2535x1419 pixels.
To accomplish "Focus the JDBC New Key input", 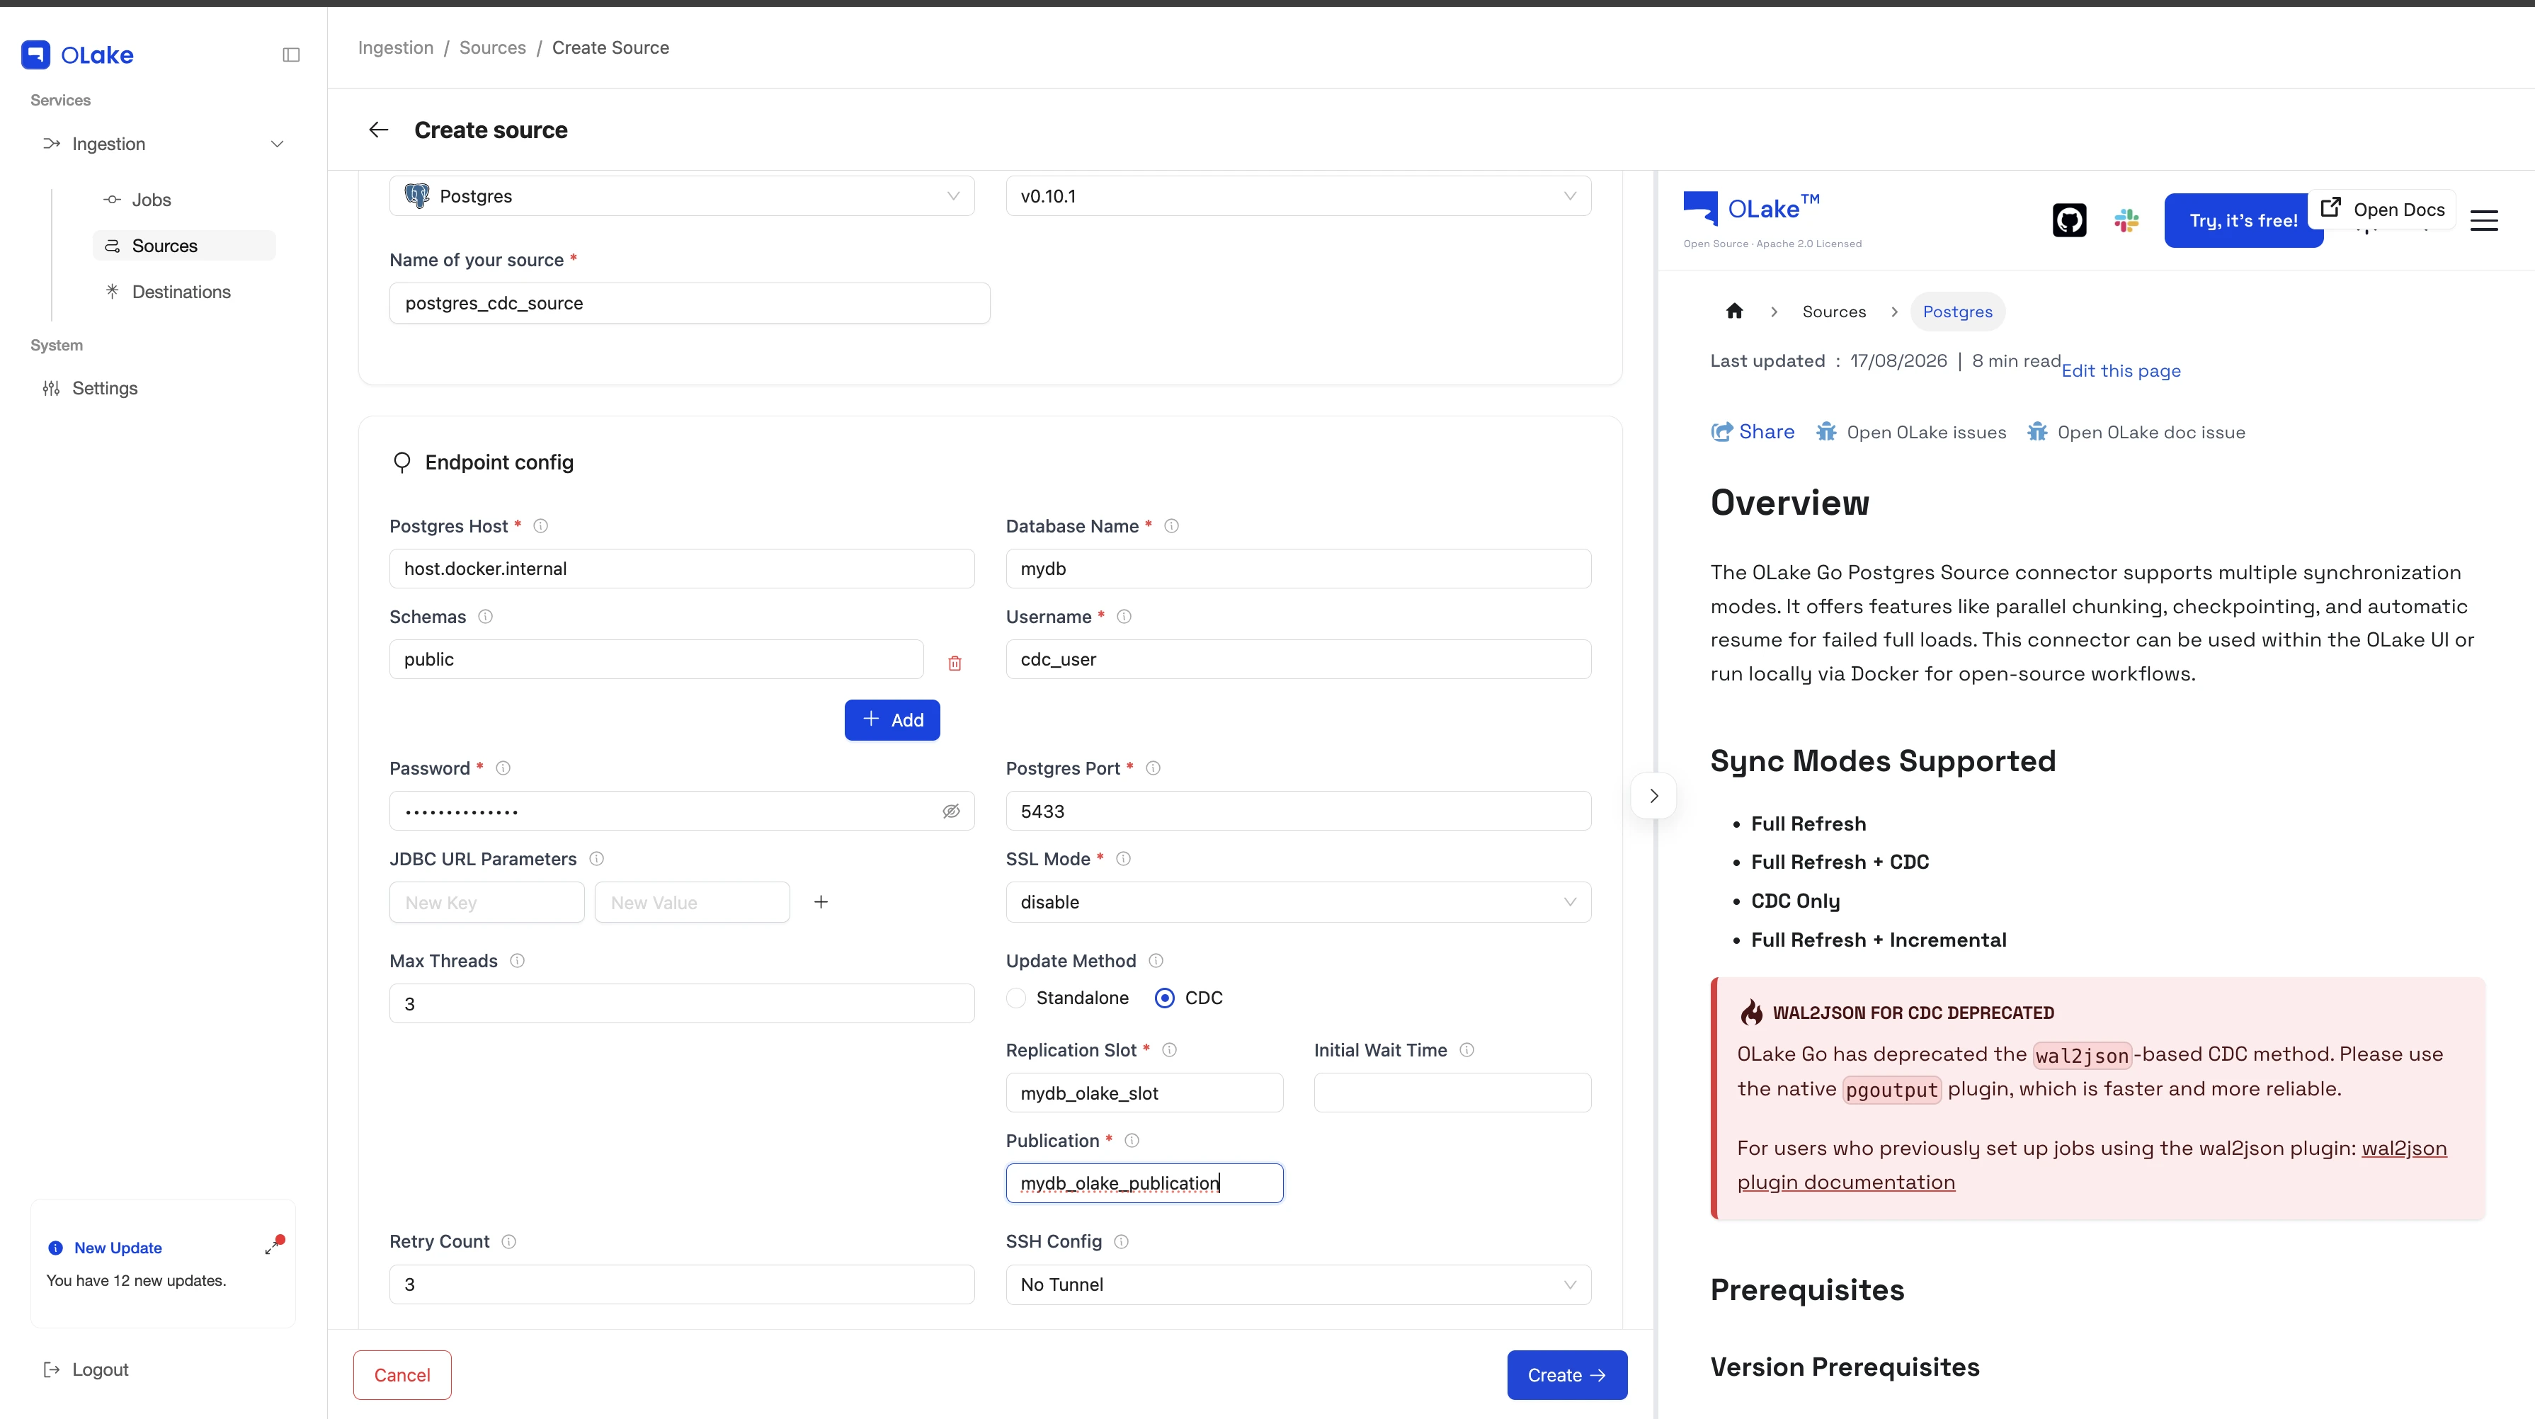I will [x=486, y=902].
